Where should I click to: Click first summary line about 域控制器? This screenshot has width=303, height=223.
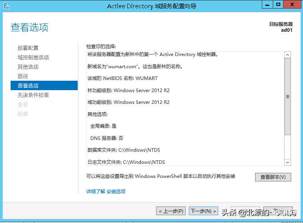coord(153,54)
